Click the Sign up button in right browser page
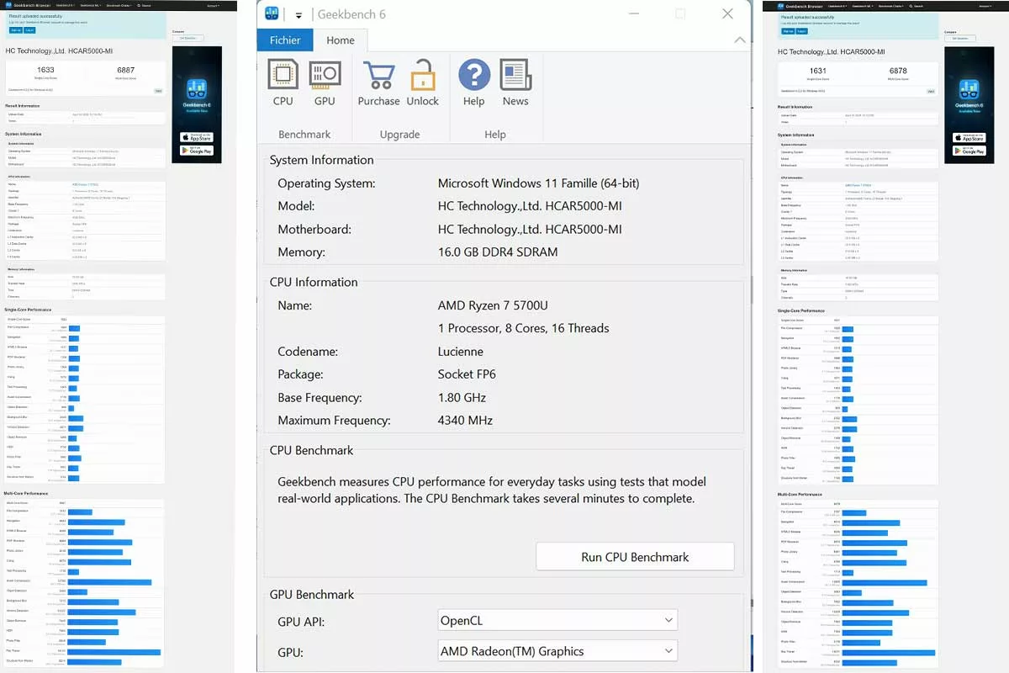Screen dimensions: 1009x673 788,31
